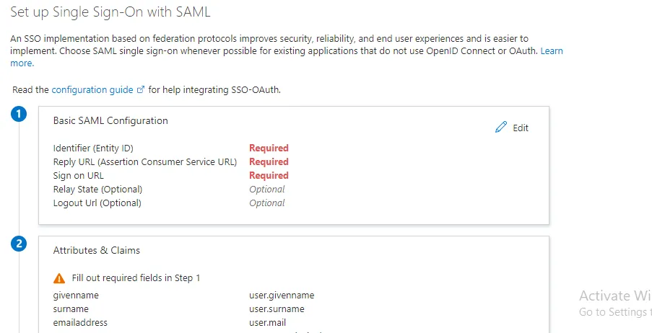
Task: Click Optional value next to Relay State
Action: click(x=267, y=190)
